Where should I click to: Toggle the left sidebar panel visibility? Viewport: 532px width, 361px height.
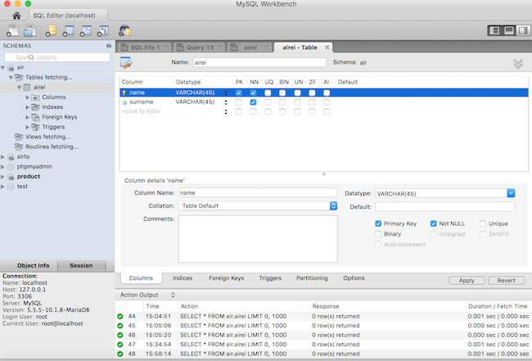(494, 30)
